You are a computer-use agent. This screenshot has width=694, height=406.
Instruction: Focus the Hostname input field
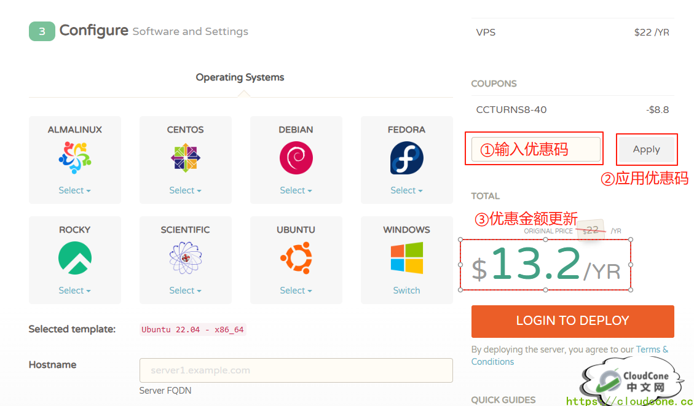coord(296,370)
